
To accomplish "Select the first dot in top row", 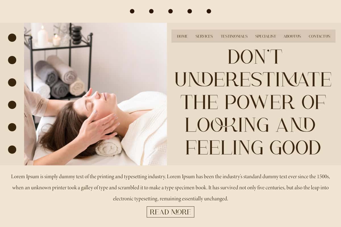I will [x=132, y=11].
